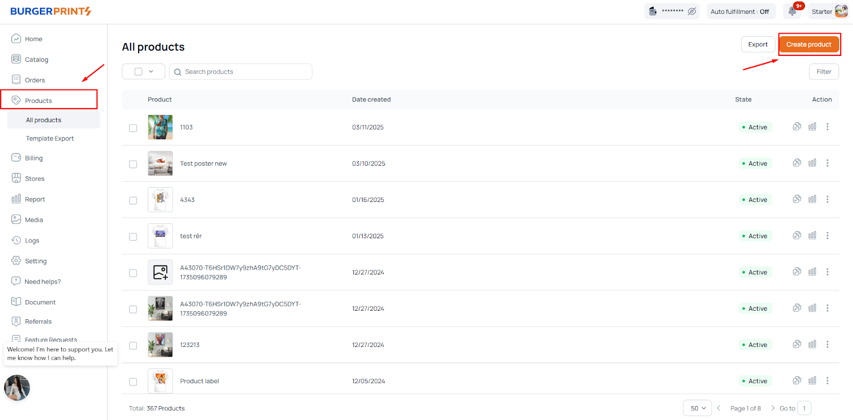The width and height of the screenshot is (853, 420).
Task: Click the BurgerPrints logo
Action: click(51, 11)
